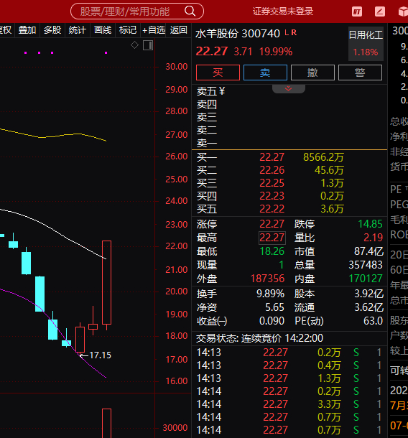Open the 标记 mark menu
Image resolution: width=408 pixels, height=438 pixels.
click(x=128, y=30)
